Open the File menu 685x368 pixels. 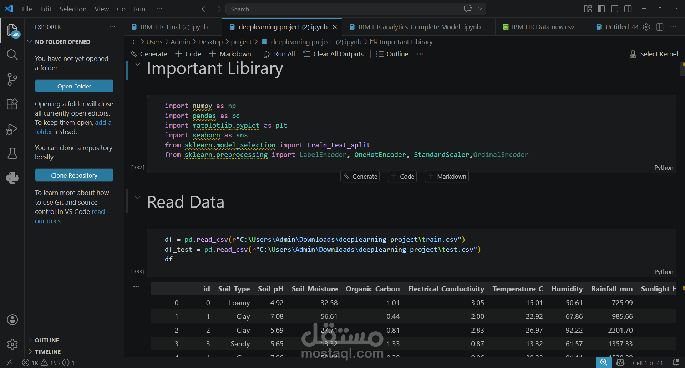click(x=27, y=9)
